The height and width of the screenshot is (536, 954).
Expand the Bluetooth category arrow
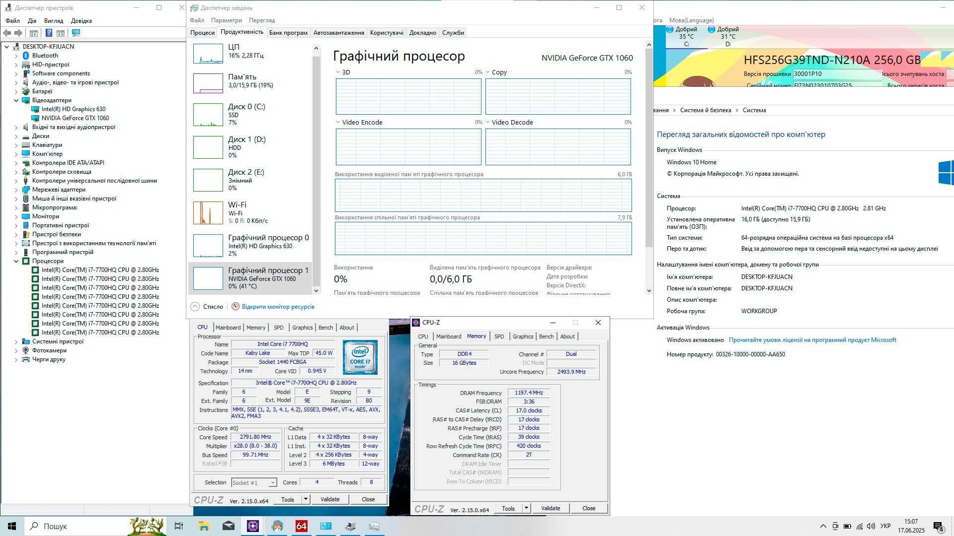(x=16, y=56)
